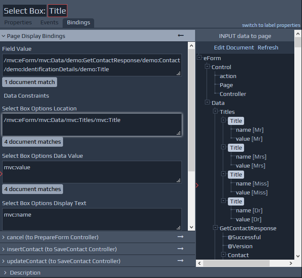This screenshot has height=278, width=302.
Task: Collapse the Contact tree node
Action: pyautogui.click(x=224, y=255)
